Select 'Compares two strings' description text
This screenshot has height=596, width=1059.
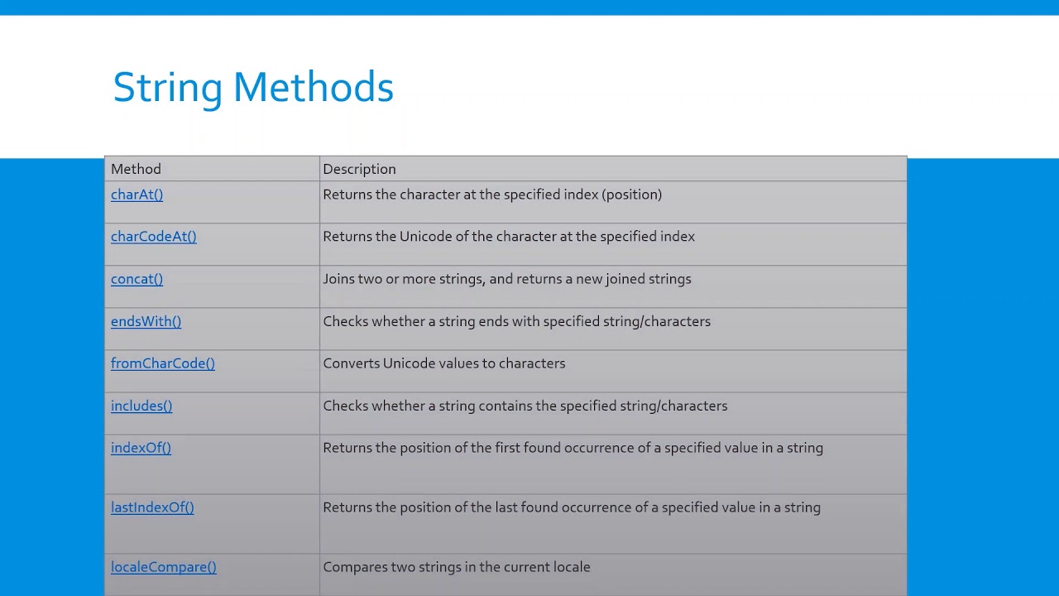tap(457, 567)
